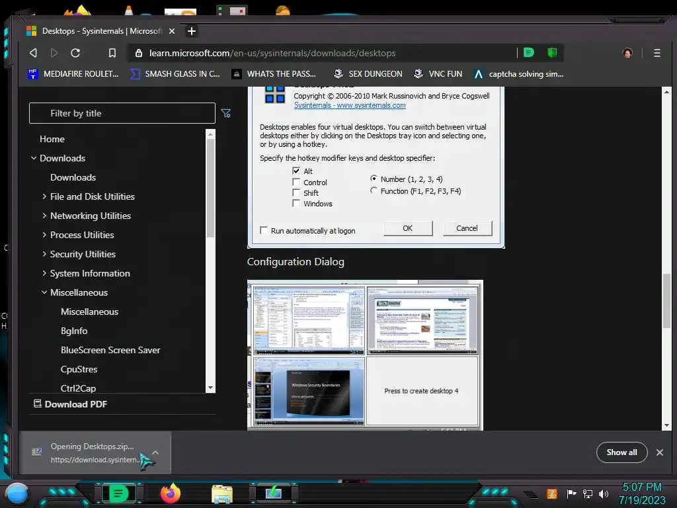The width and height of the screenshot is (677, 508).
Task: Click the Cancel button in the dialog image
Action: click(467, 228)
